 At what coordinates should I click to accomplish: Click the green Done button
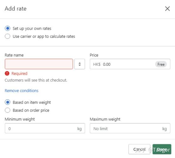coord(162,149)
